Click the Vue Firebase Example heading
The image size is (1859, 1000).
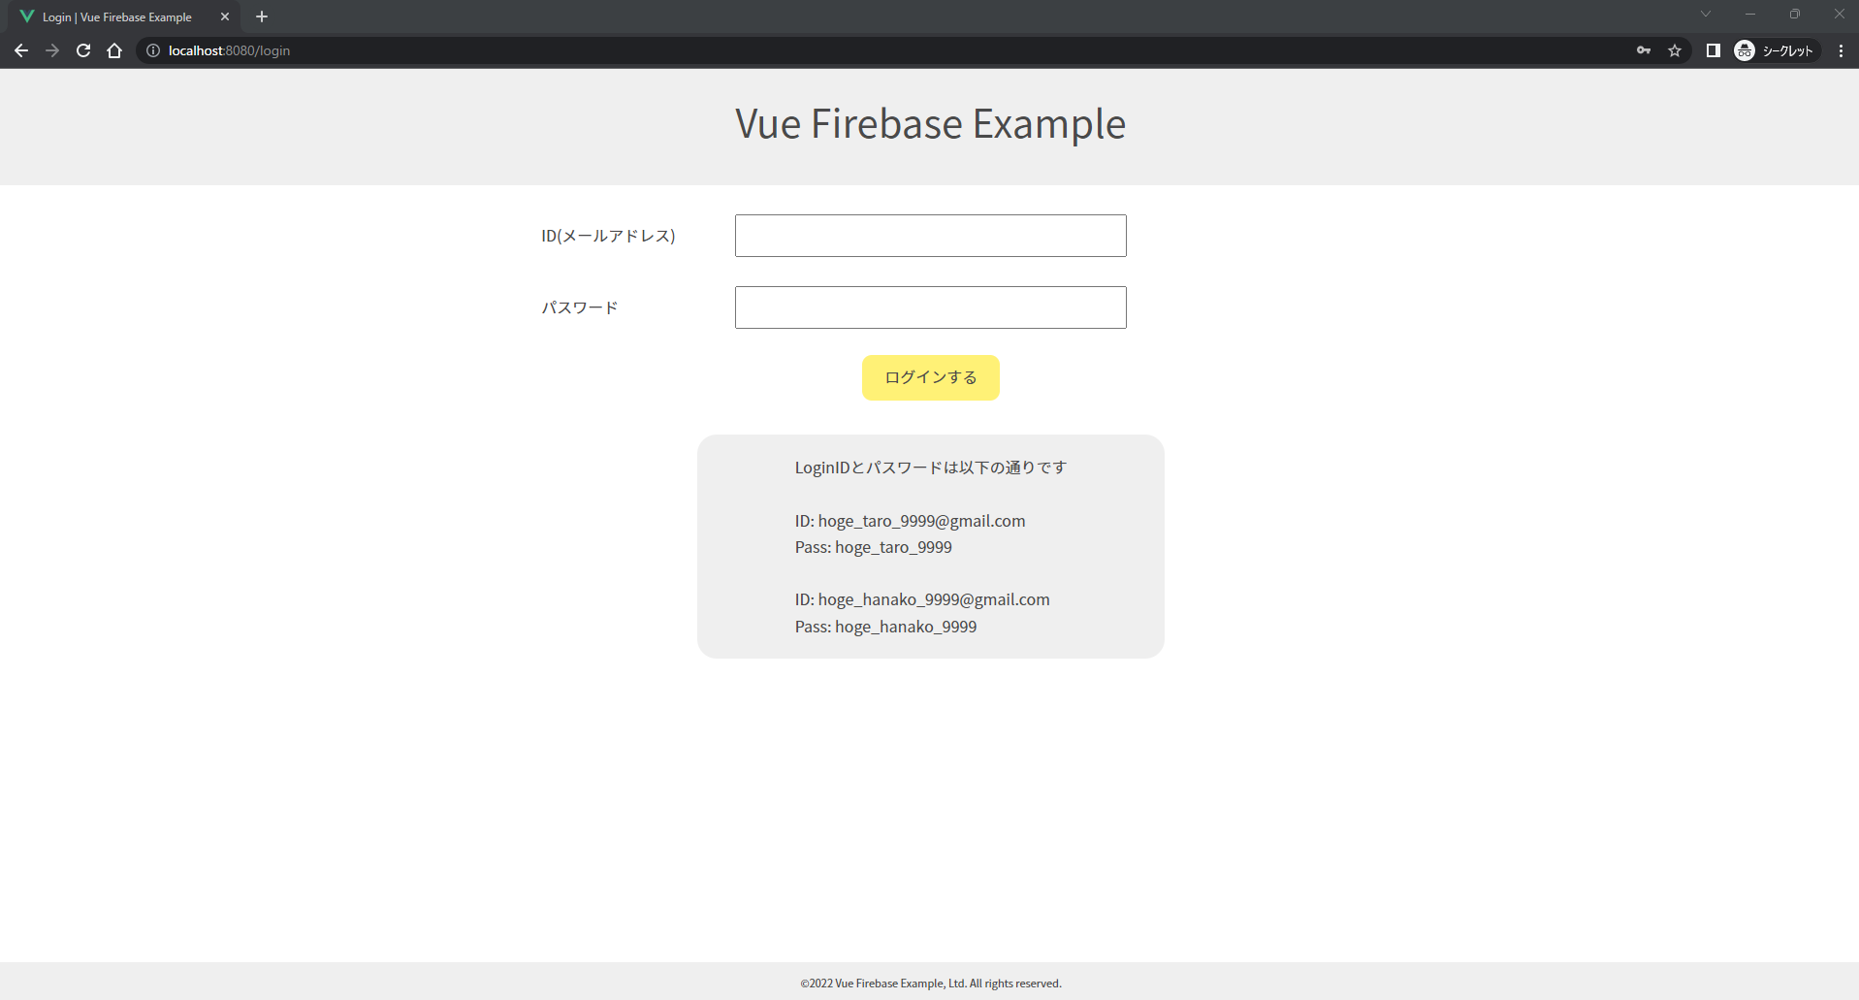pyautogui.click(x=930, y=124)
